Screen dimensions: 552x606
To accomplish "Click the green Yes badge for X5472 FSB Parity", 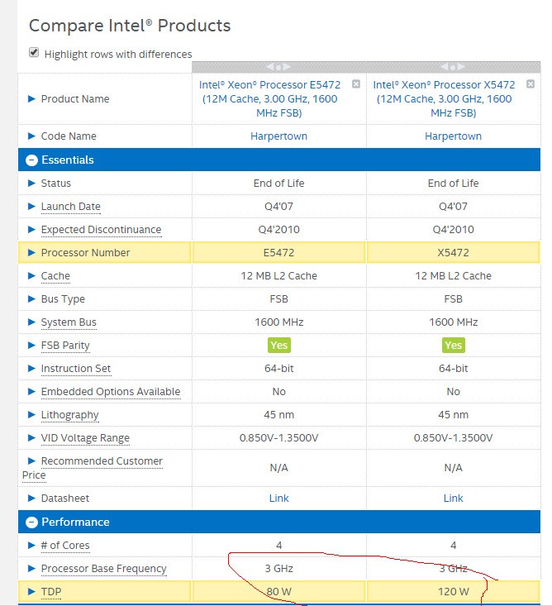I will (453, 346).
